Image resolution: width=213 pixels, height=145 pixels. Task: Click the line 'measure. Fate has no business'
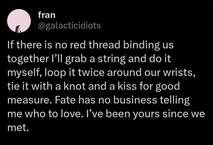(x=99, y=100)
